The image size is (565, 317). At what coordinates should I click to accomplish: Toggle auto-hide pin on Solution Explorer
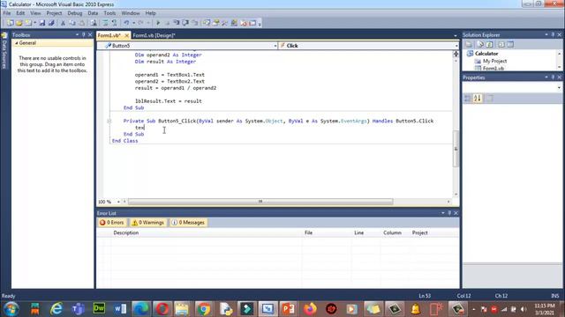553,35
